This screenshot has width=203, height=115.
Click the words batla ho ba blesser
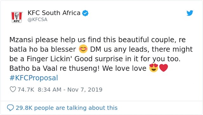43,49
